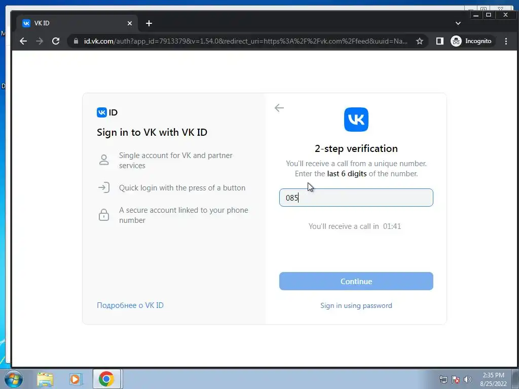Reload the page
Viewport: 519px width, 389px height.
(56, 41)
